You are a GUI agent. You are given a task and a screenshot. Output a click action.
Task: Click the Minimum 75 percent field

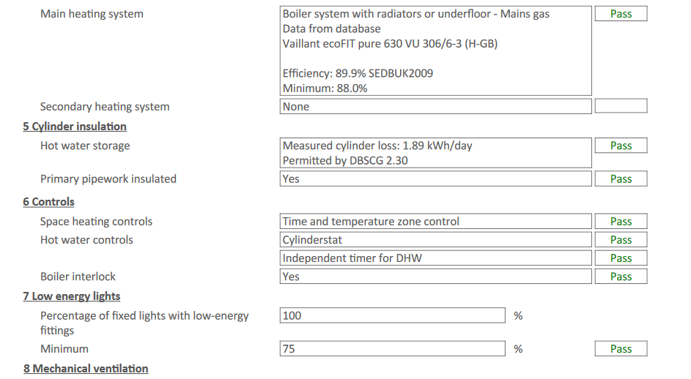click(x=392, y=348)
